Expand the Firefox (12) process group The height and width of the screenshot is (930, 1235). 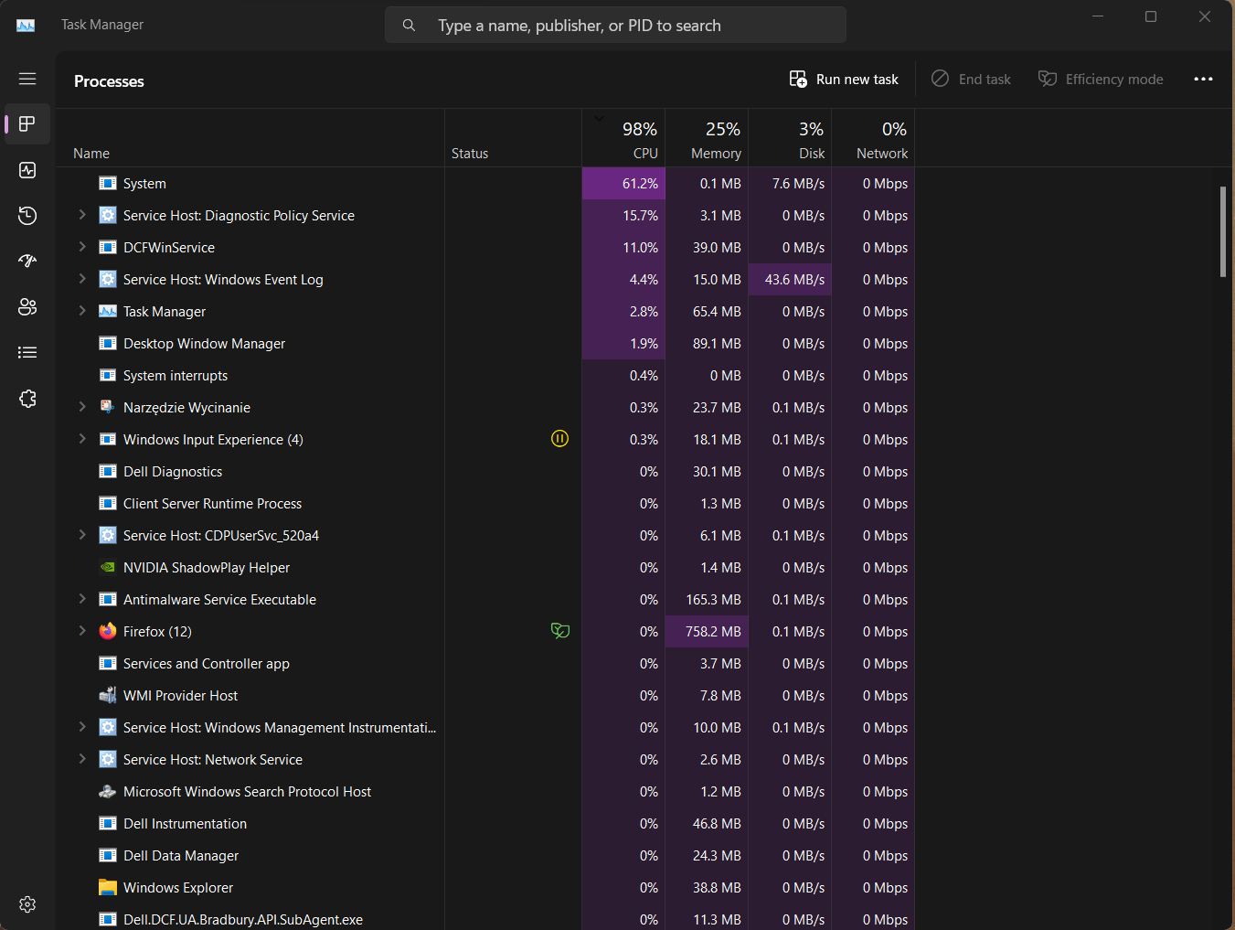click(82, 631)
